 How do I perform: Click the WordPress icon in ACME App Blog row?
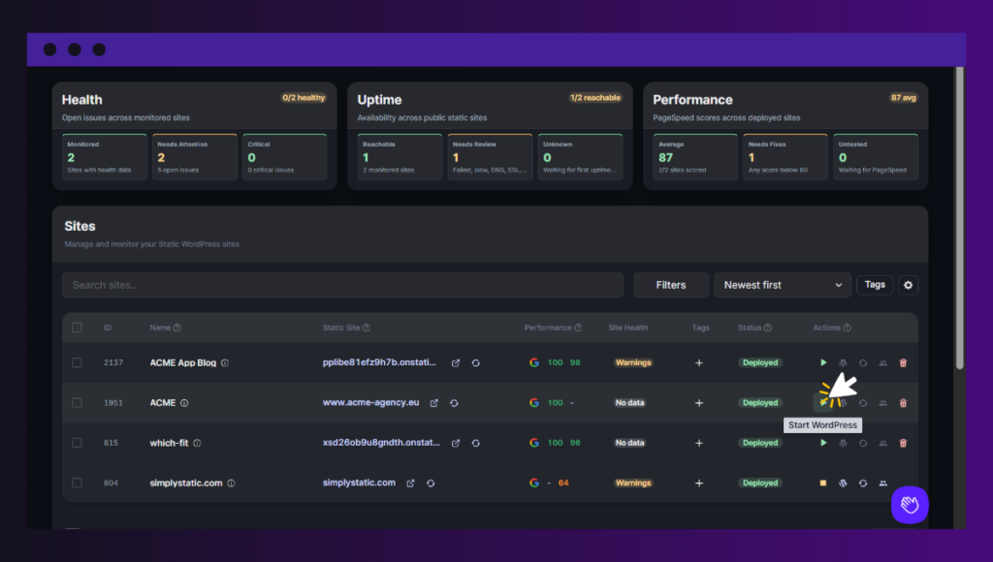843,362
